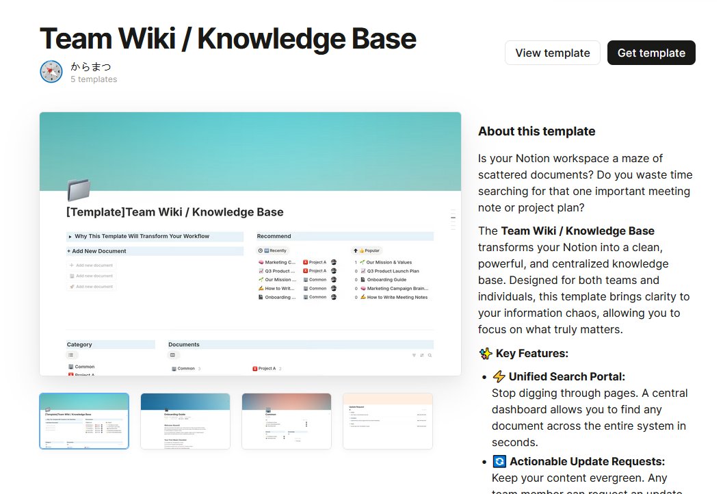Open the からまつ creator profile link
The image size is (723, 494).
coord(91,67)
